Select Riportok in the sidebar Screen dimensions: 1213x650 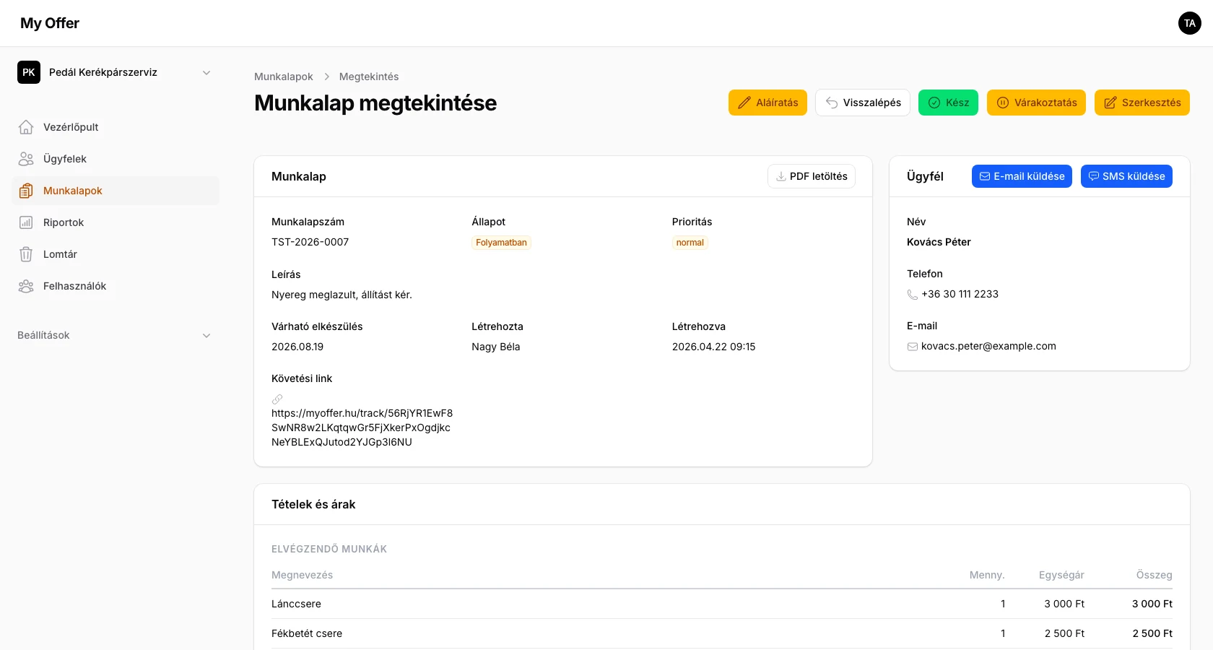pos(116,222)
